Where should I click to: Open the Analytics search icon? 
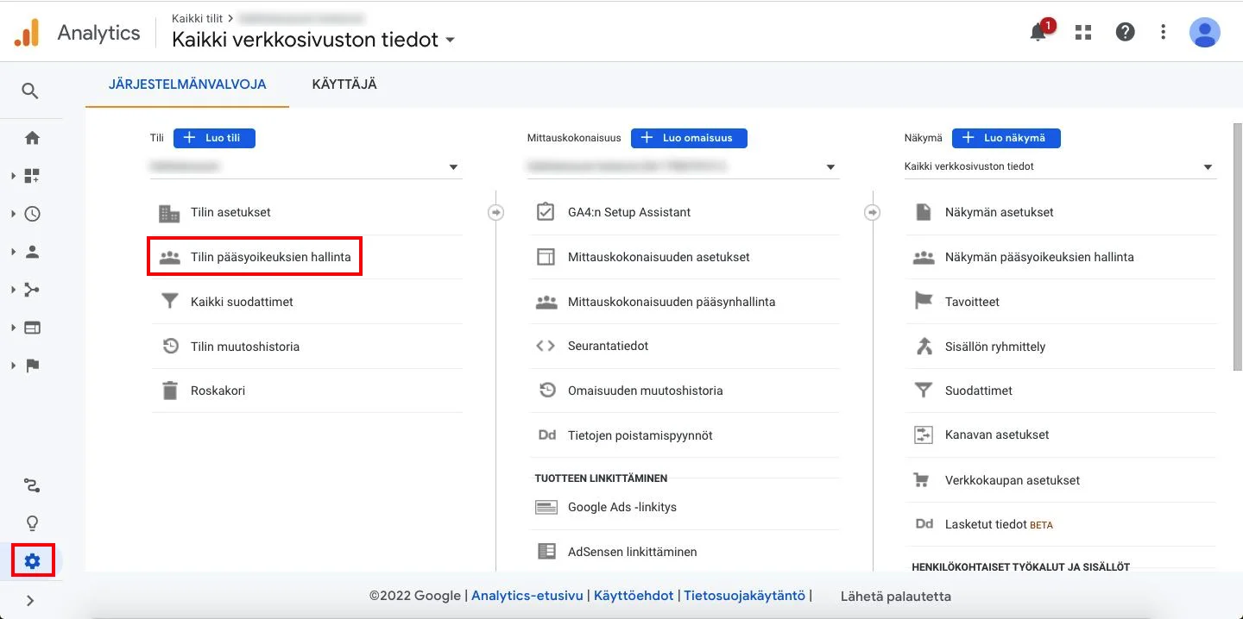click(30, 90)
